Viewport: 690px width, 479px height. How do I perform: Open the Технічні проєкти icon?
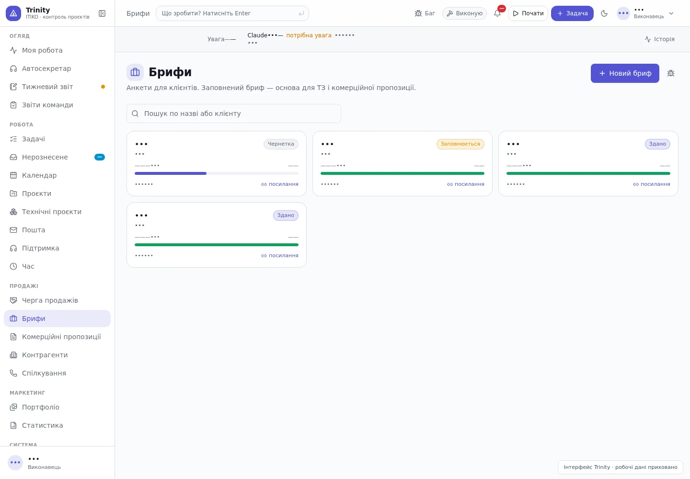13,212
